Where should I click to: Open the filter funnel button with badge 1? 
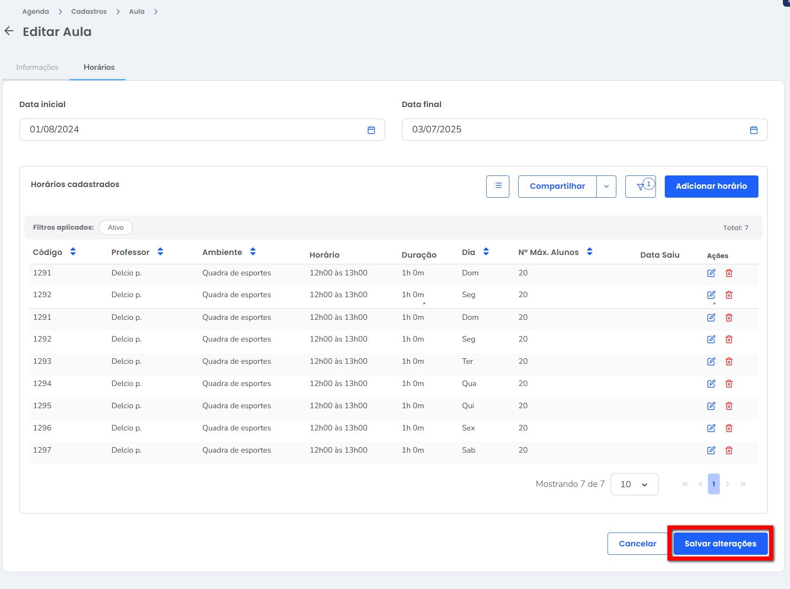coord(640,186)
